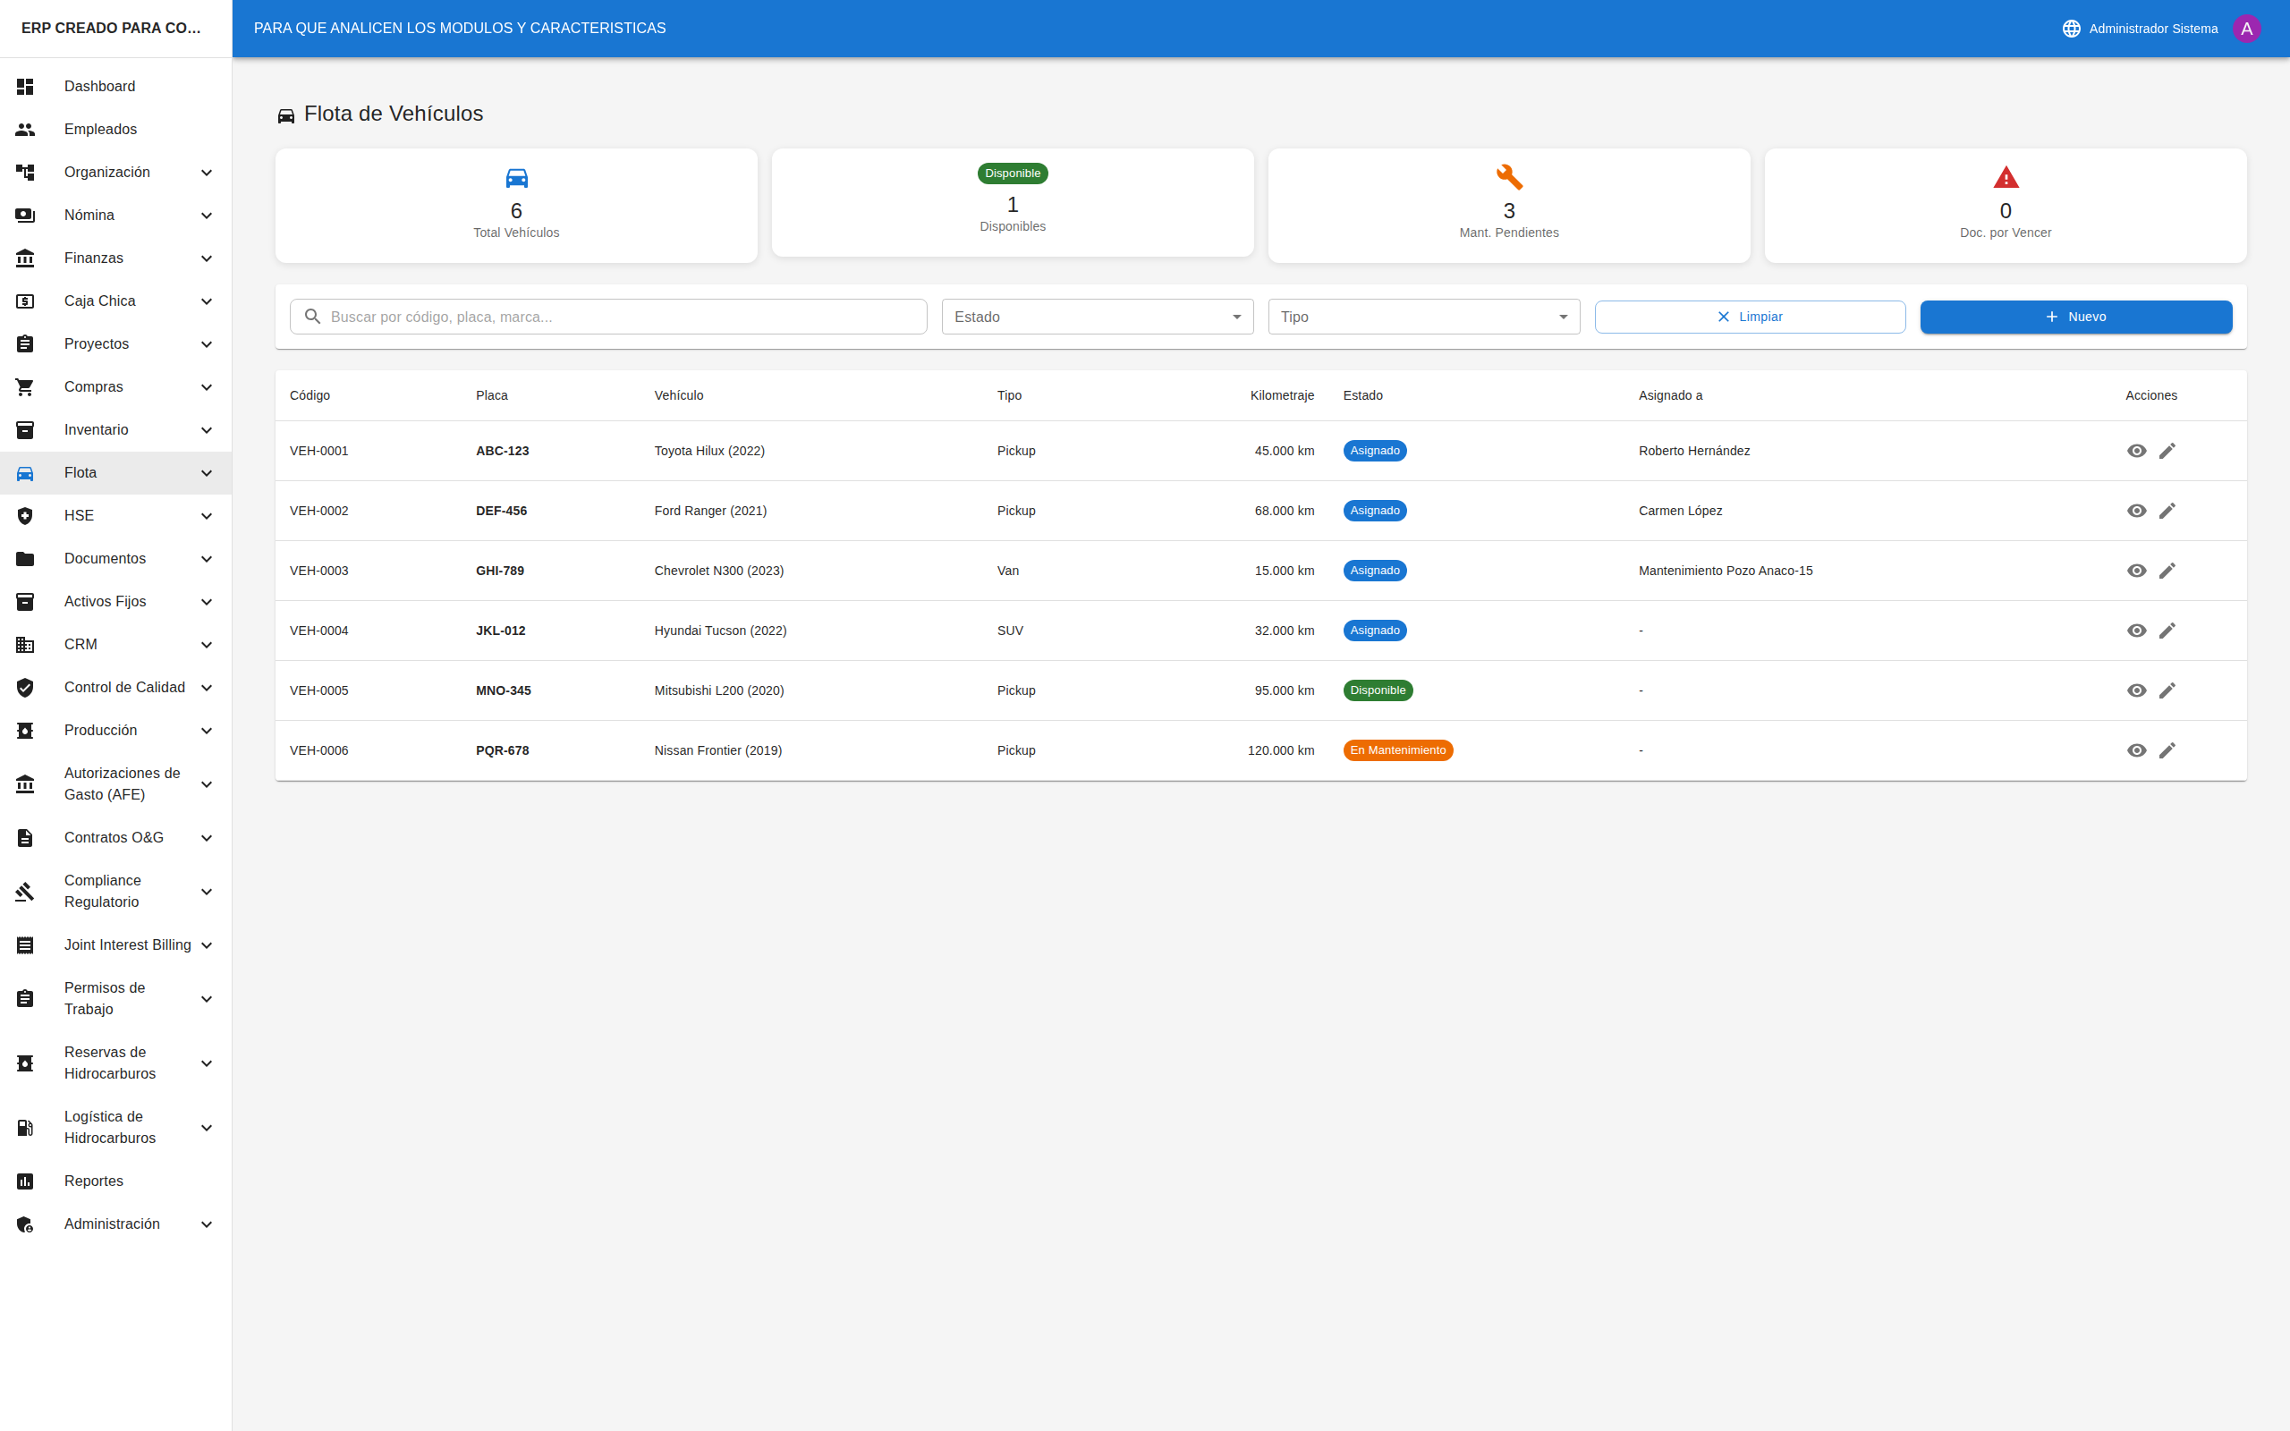Image resolution: width=2290 pixels, height=1431 pixels.
Task: Click view eye icon for Mitsubishi L200
Action: [x=2136, y=690]
